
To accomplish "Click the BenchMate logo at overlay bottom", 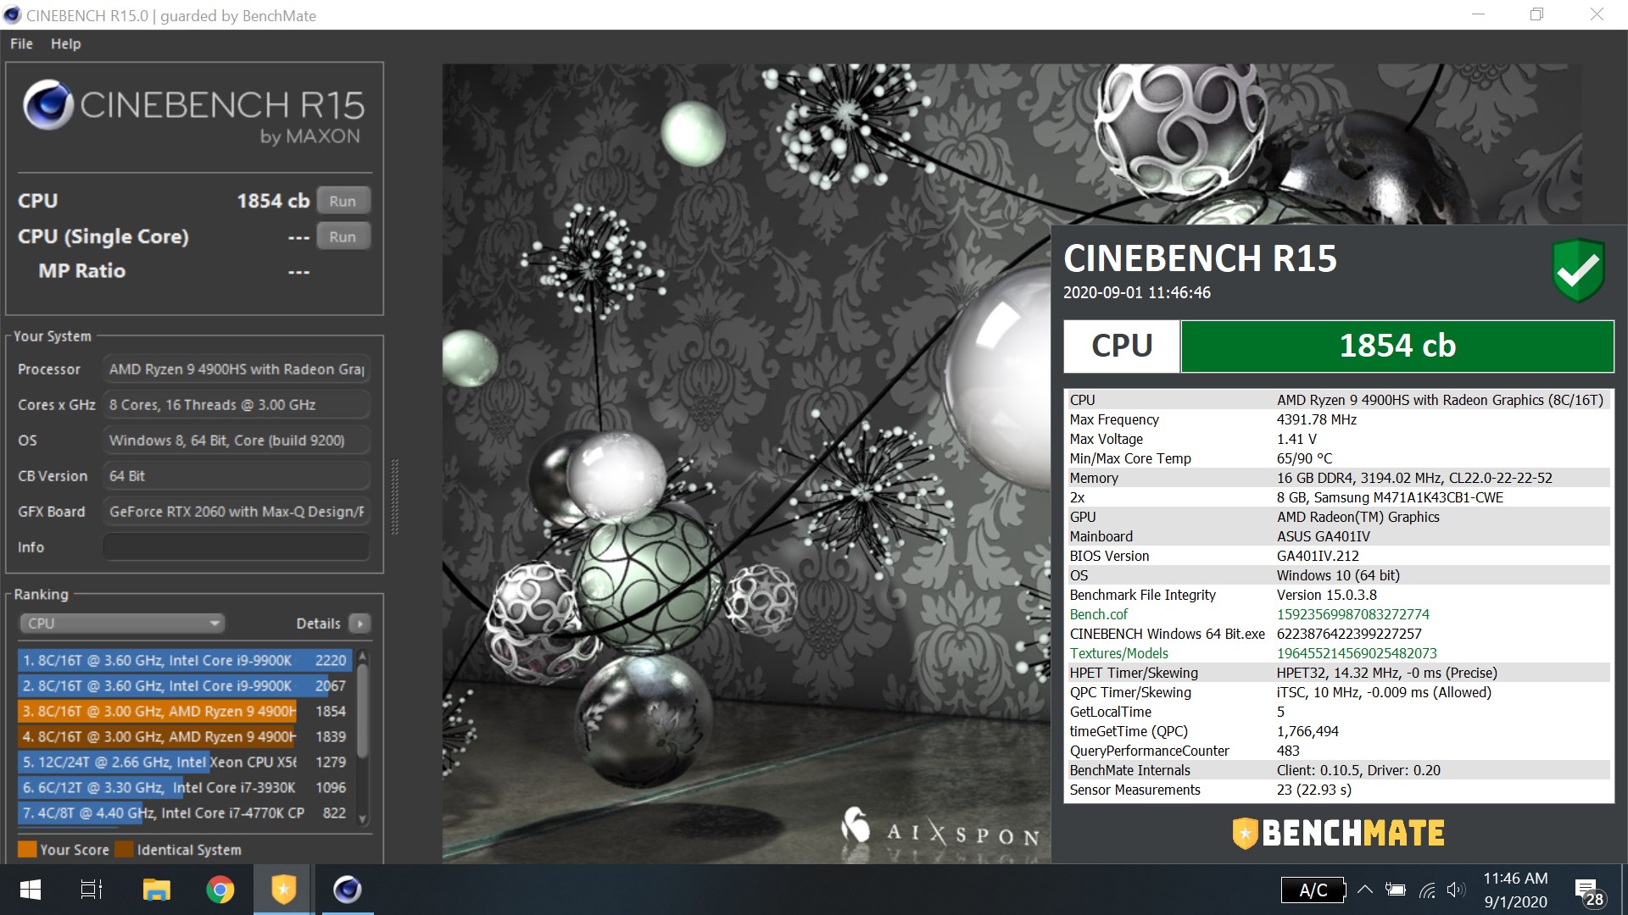I will 1338,833.
